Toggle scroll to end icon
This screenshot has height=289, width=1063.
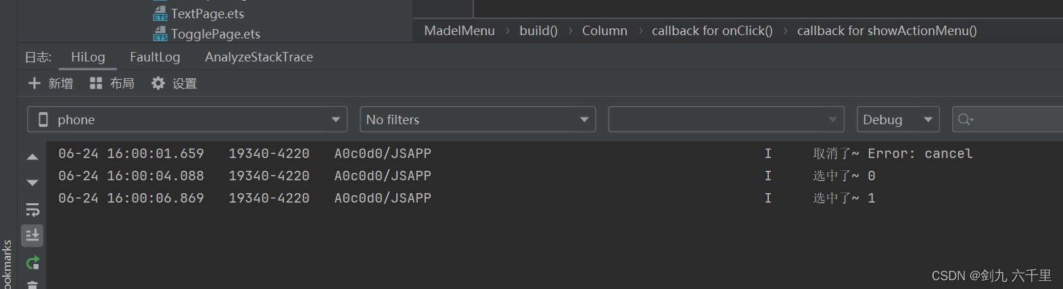coord(32,235)
